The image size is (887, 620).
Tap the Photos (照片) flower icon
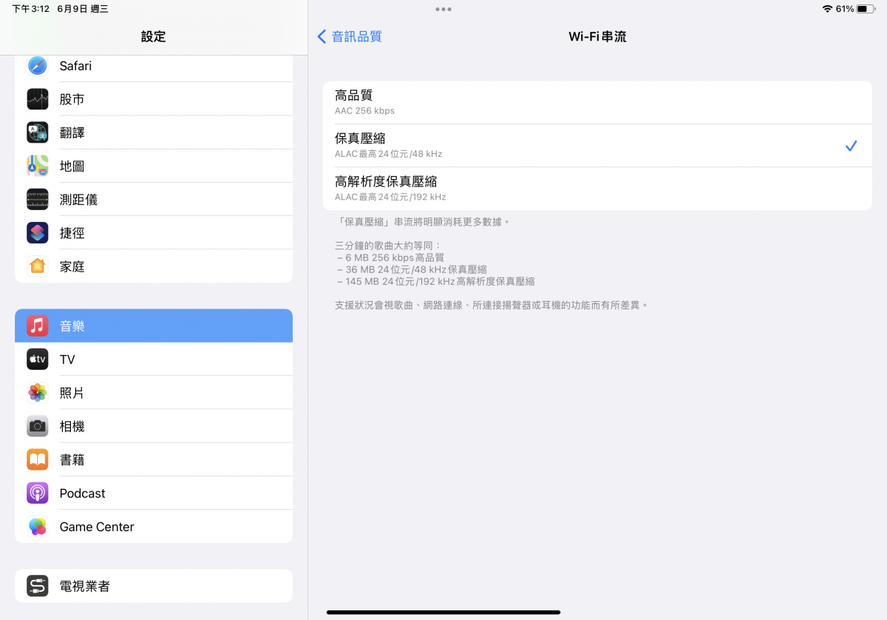click(38, 393)
